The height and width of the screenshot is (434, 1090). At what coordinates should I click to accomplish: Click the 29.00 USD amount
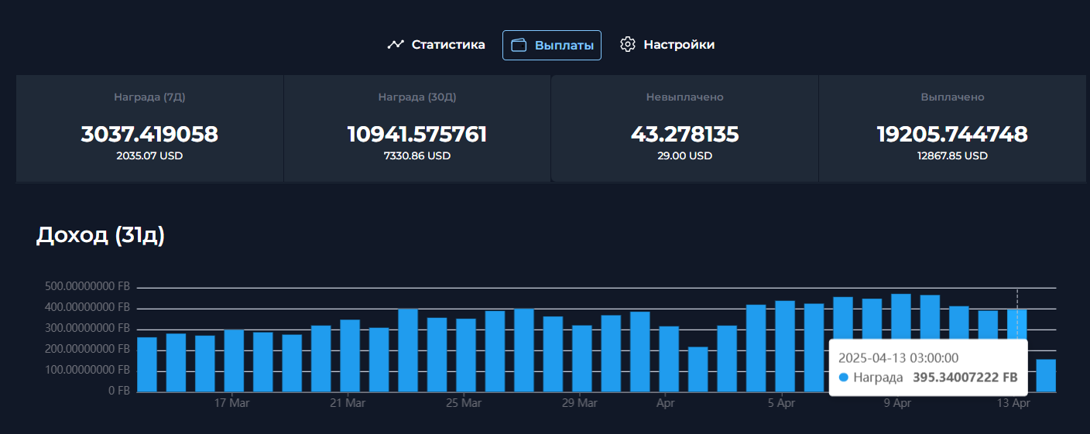point(685,155)
